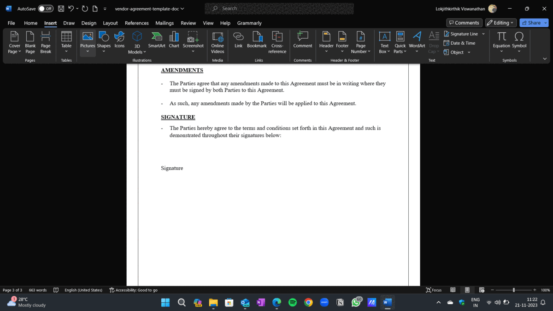This screenshot has height=311, width=553.
Task: Open the weather widget showing 28°C
Action: (x=27, y=302)
